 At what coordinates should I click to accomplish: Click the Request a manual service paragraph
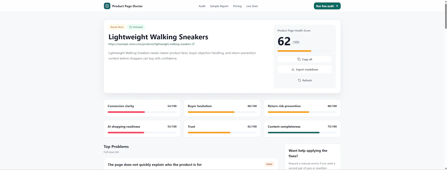[x=312, y=166]
